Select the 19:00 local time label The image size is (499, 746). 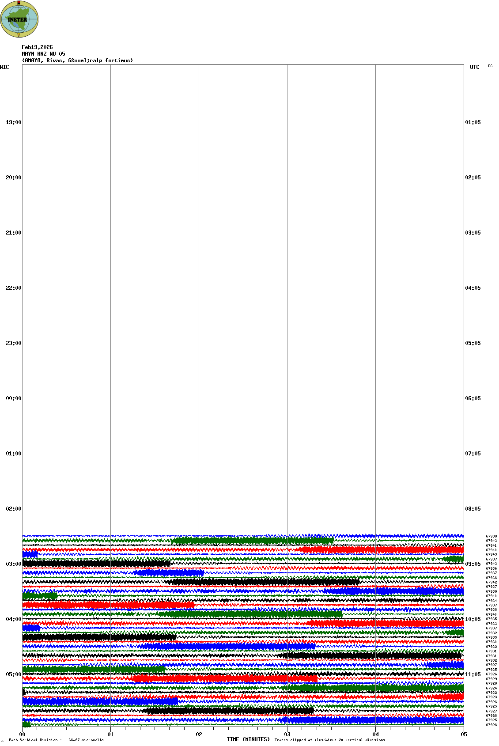coord(13,122)
